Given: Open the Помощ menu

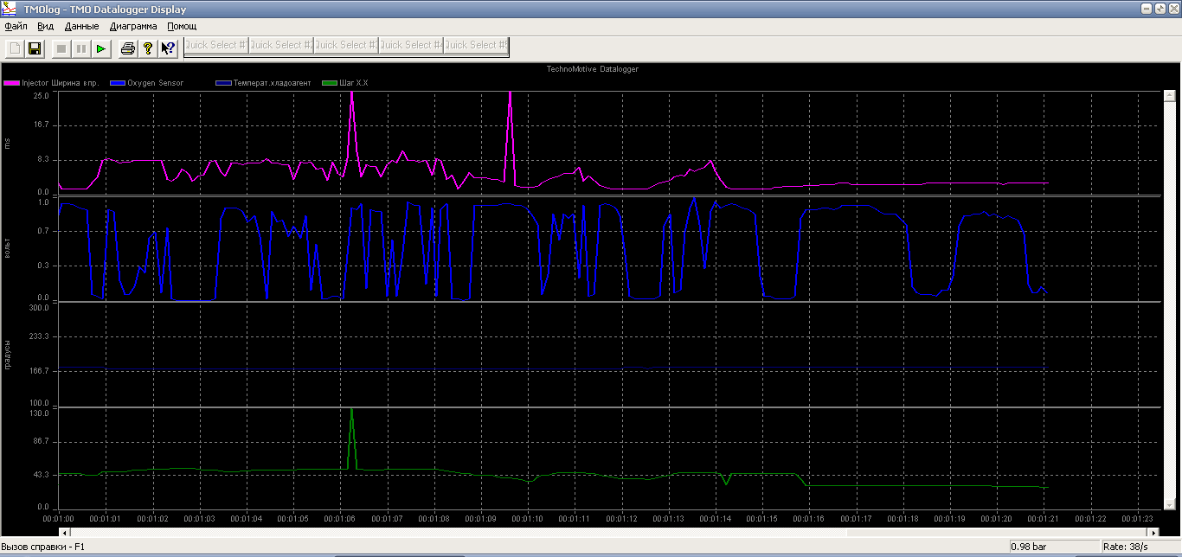Looking at the screenshot, I should point(182,26).
